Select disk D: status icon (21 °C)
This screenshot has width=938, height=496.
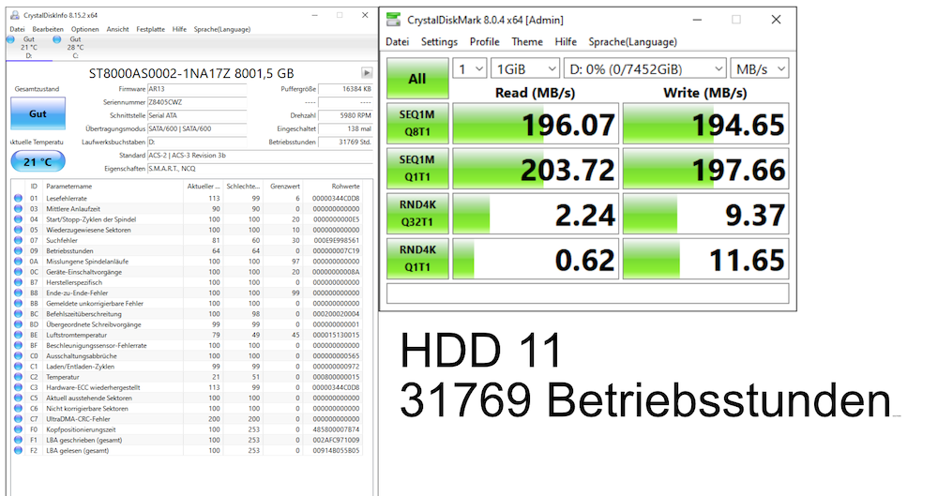10,39
